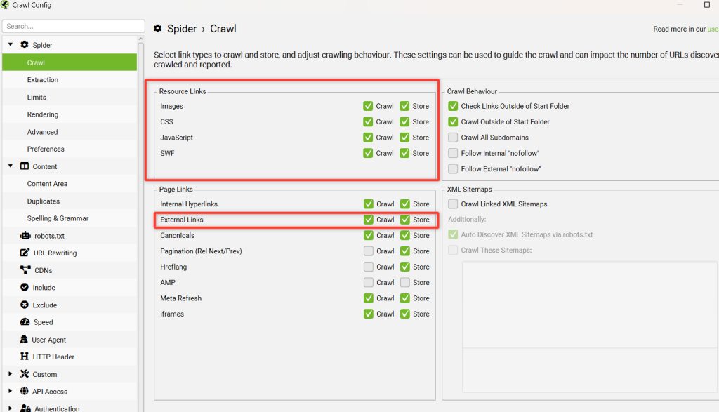Viewport: 719px width, 412px height.
Task: Click the gear icon beside Spider breadcrumb heading
Action: coord(158,28)
